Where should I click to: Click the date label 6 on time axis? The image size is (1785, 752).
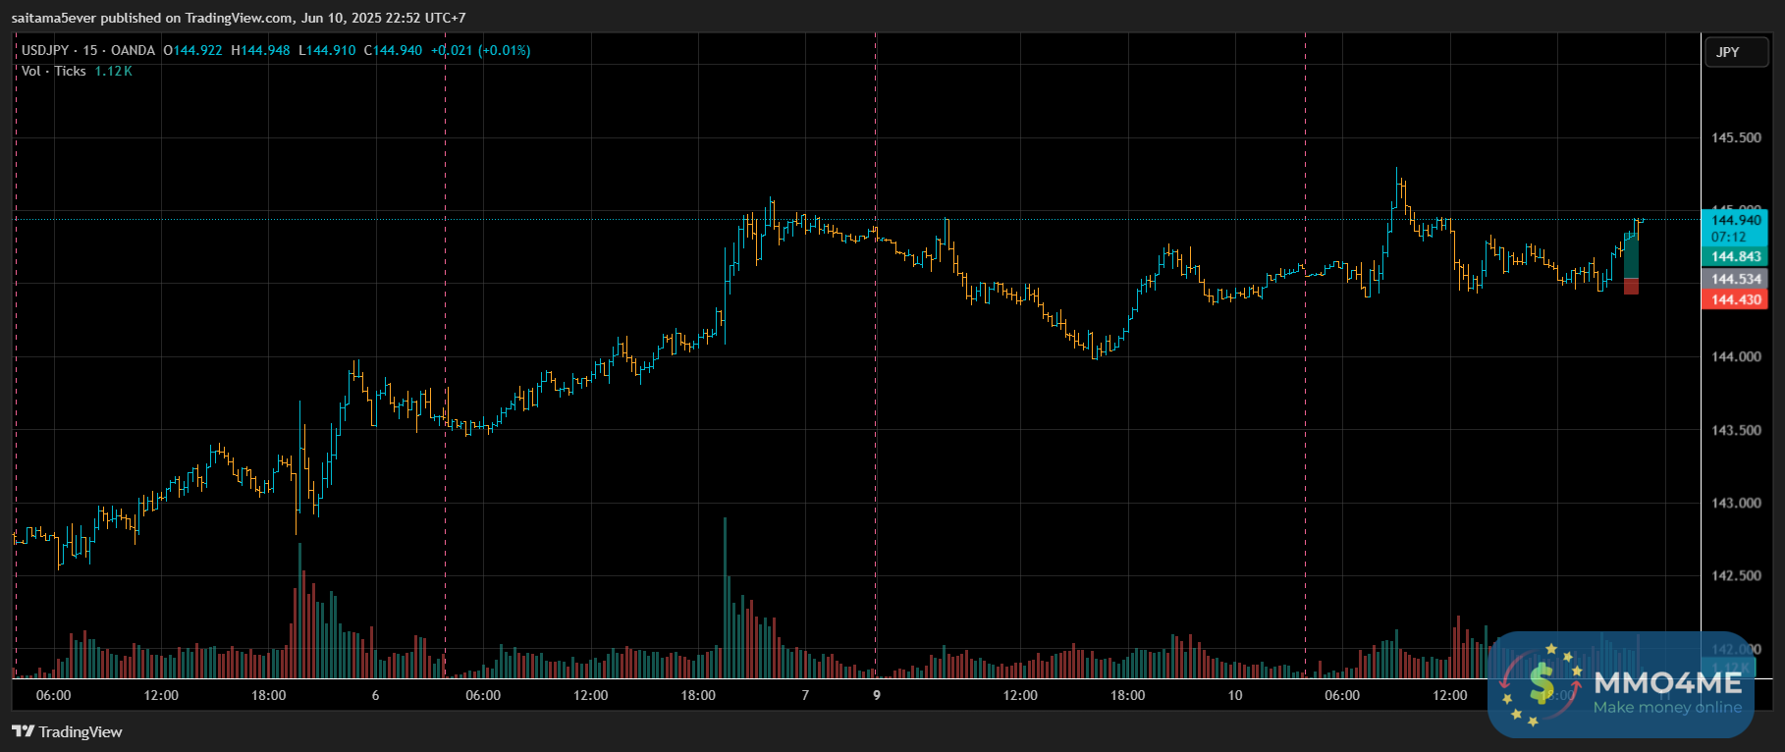[375, 695]
